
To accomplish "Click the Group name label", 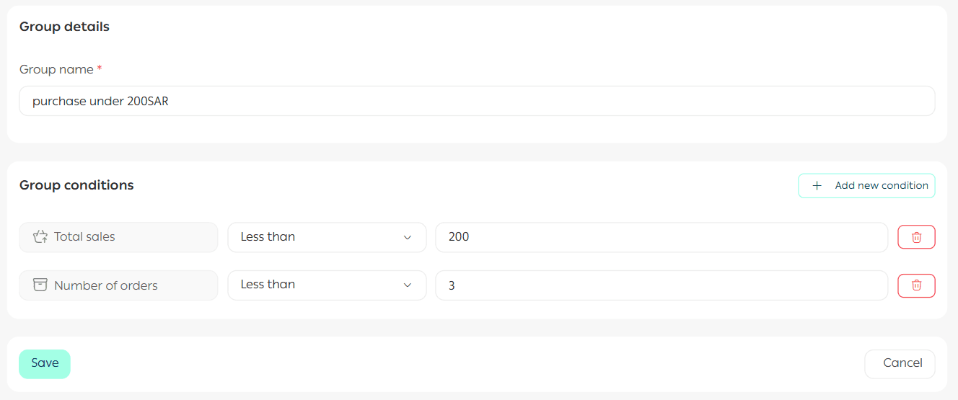I will pos(56,70).
